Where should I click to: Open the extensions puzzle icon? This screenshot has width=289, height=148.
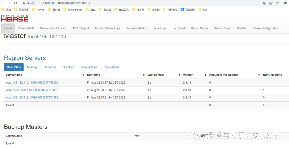point(286,3)
